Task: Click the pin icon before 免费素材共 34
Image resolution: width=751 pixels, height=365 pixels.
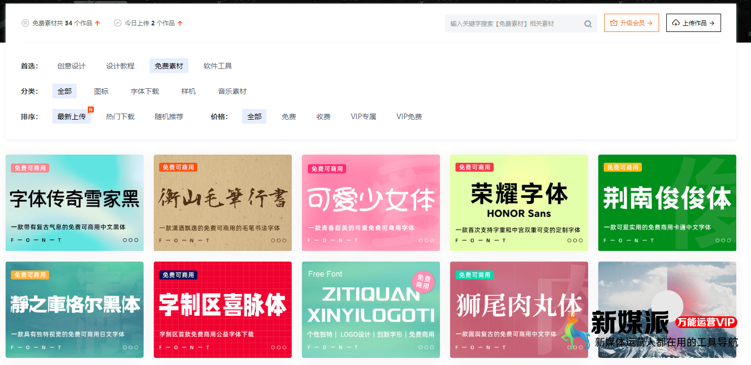Action: tap(24, 23)
